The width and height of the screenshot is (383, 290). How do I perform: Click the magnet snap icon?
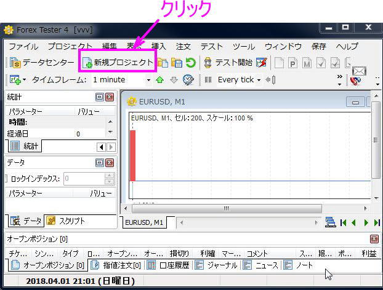click(x=355, y=80)
